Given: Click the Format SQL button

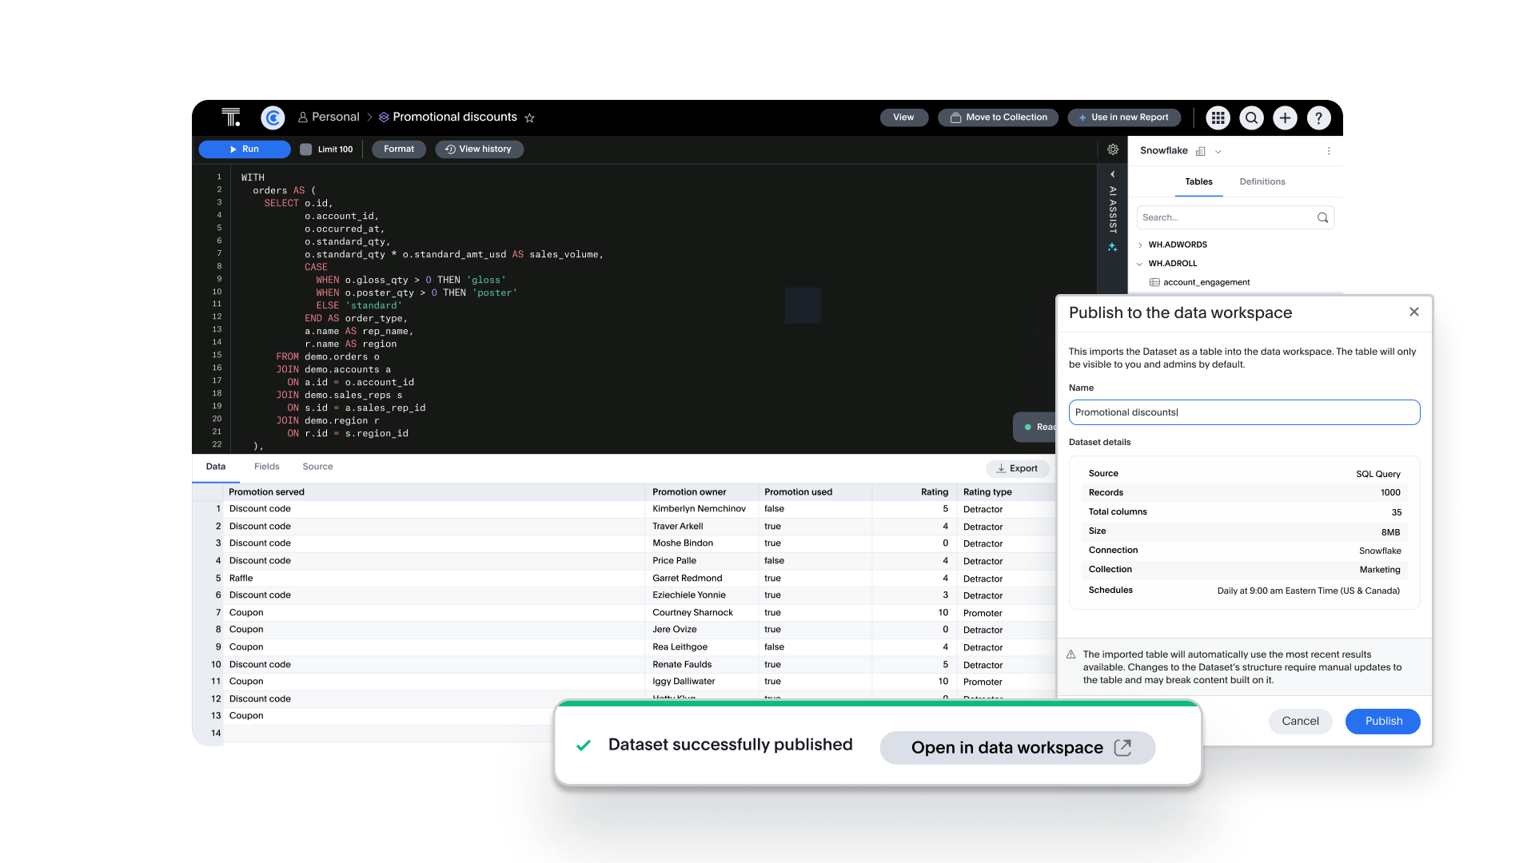Looking at the screenshot, I should (398, 149).
